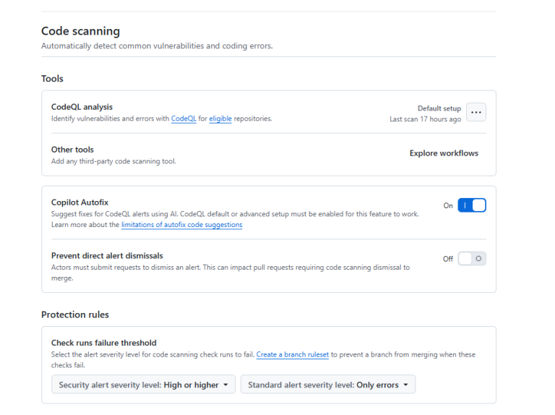Viewport: 555px width, 415px height.
Task: Toggle the Copilot Autofix switch
Action: pyautogui.click(x=471, y=205)
